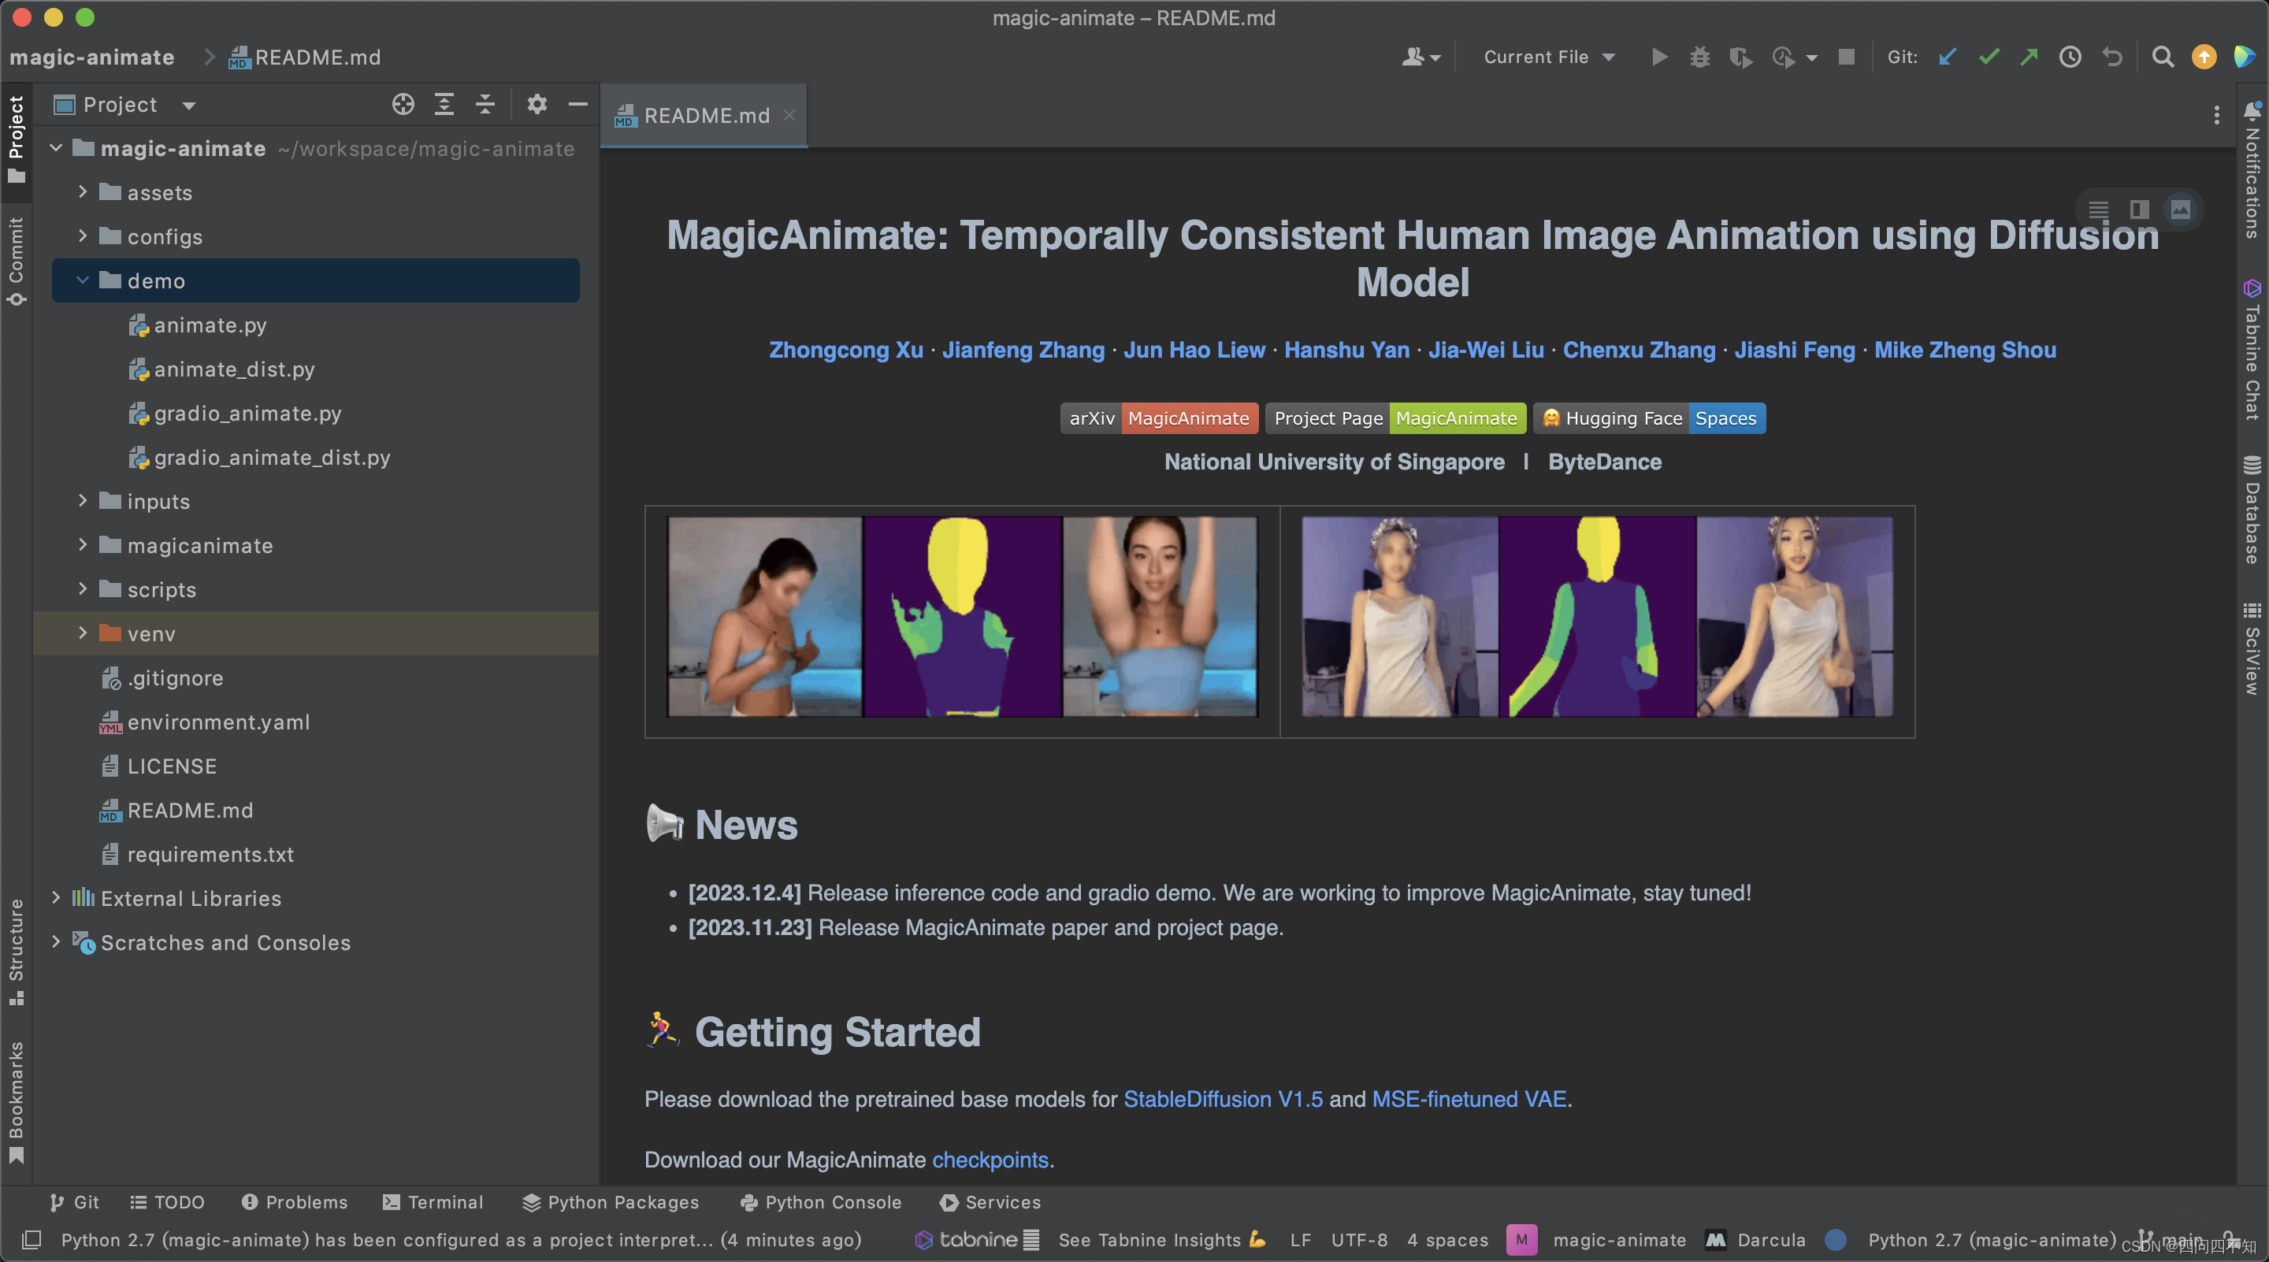Open Git history clock icon
Screen dimensions: 2269x1262
[2070, 58]
